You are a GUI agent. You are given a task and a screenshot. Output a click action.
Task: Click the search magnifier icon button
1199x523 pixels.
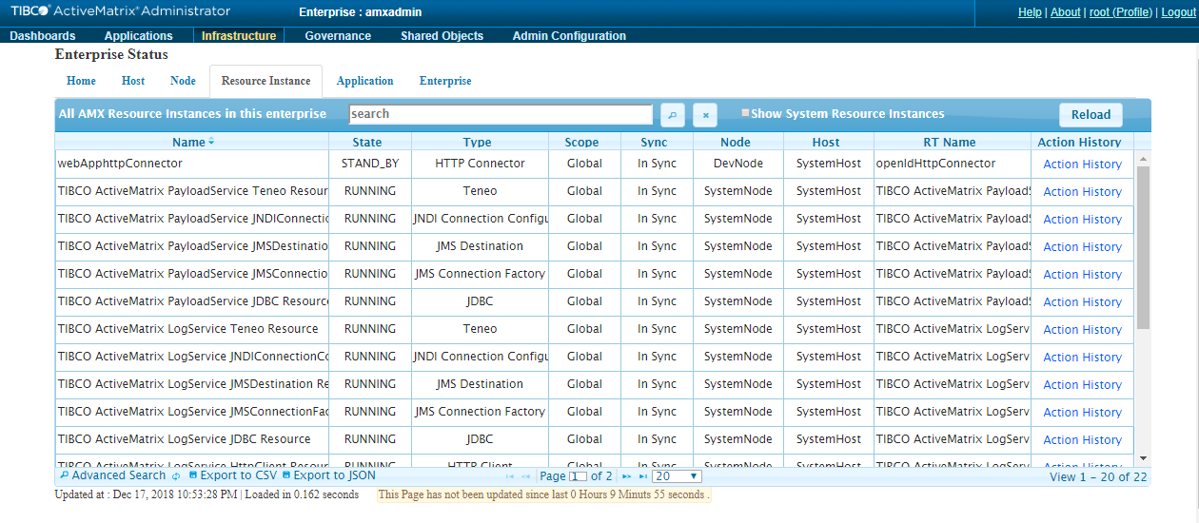click(x=672, y=115)
